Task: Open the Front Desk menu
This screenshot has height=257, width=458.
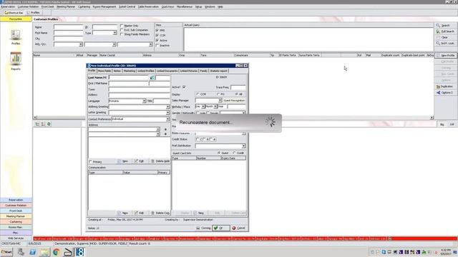Action: (x=48, y=6)
